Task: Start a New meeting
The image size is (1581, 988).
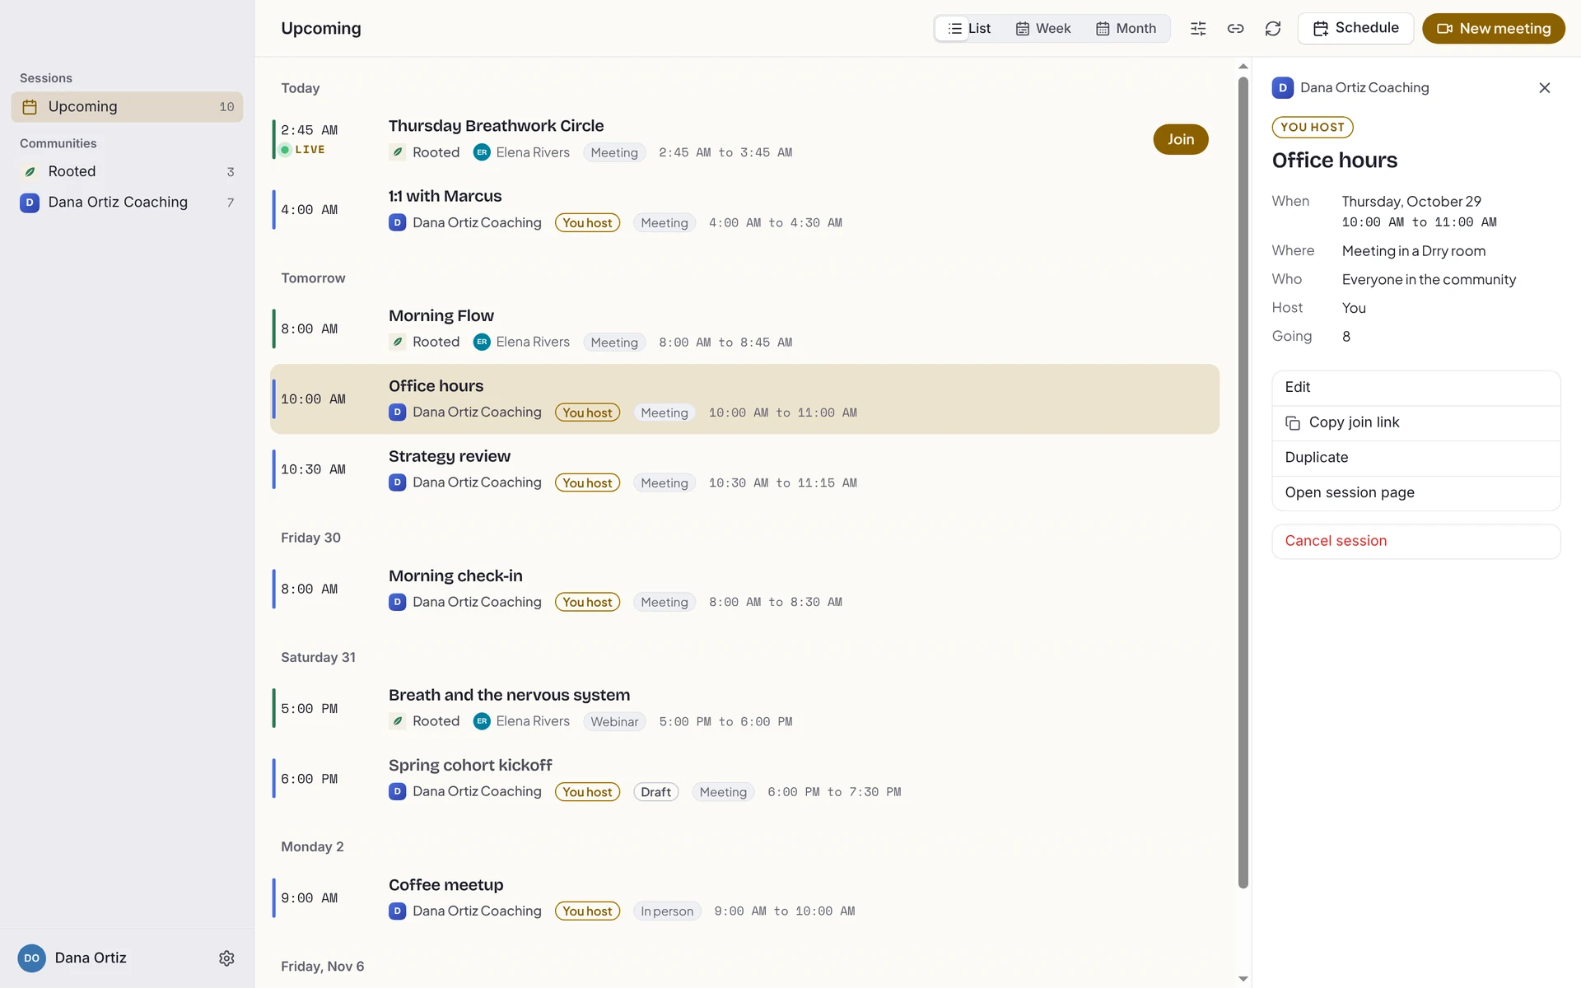Action: click(1493, 29)
